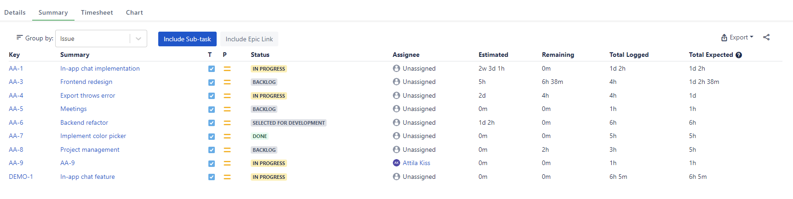Click the task type checkbox icon for AA-6
This screenshot has height=199, width=793.
pyautogui.click(x=212, y=123)
